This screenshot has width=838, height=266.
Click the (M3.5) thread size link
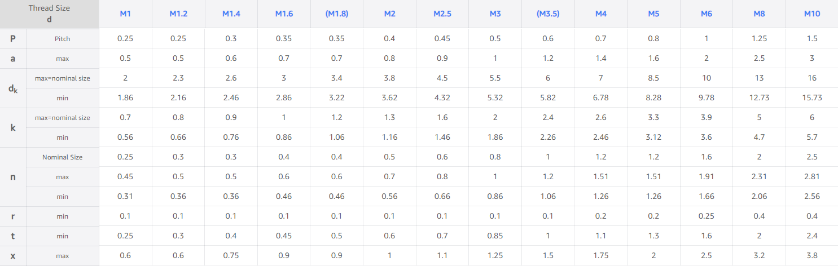coord(548,14)
